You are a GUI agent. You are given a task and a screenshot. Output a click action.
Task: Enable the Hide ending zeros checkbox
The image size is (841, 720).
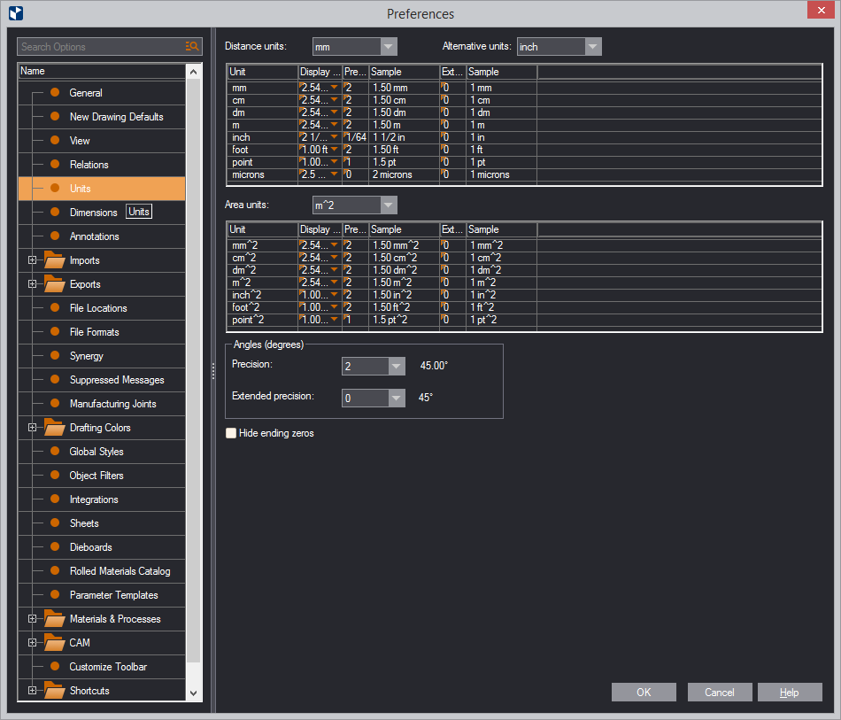pyautogui.click(x=231, y=433)
